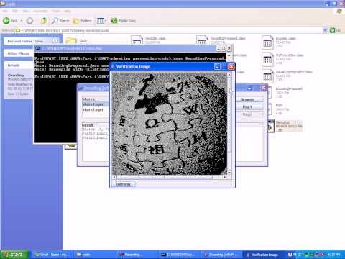Open the Back history dropdown arrow
This screenshot has width=345, height=259.
[x=21, y=21]
